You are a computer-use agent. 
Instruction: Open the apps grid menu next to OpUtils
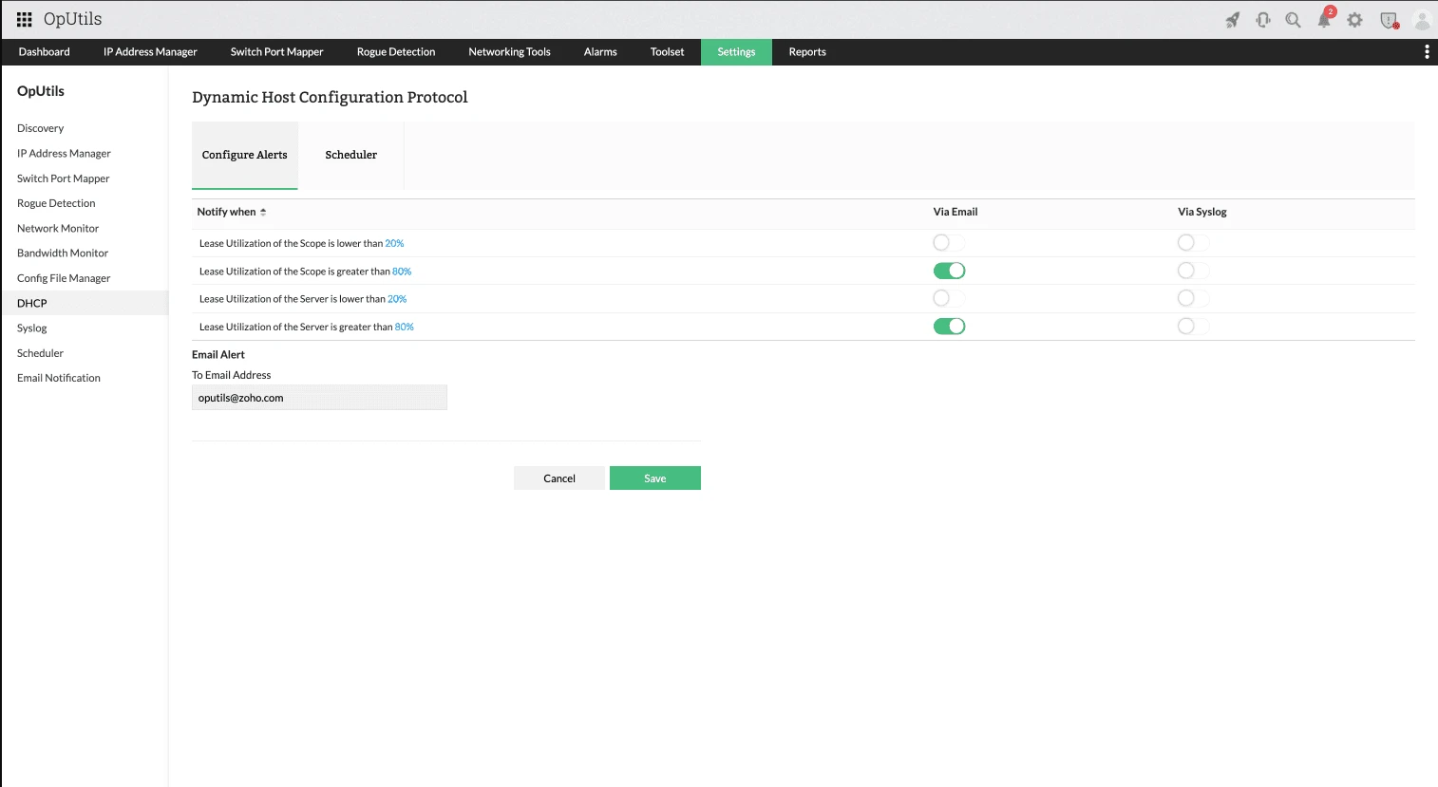24,19
